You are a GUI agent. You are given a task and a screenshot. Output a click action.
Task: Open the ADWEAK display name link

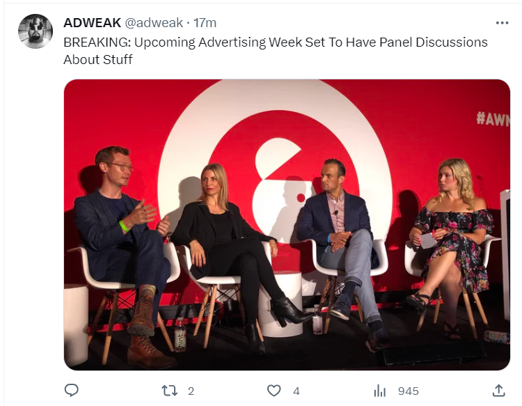[92, 23]
